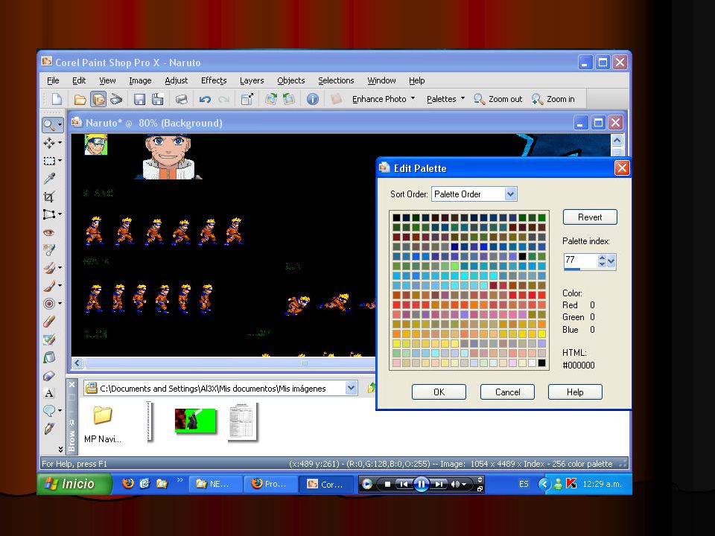
Task: Expand the browser folder path dropdown
Action: 351,389
